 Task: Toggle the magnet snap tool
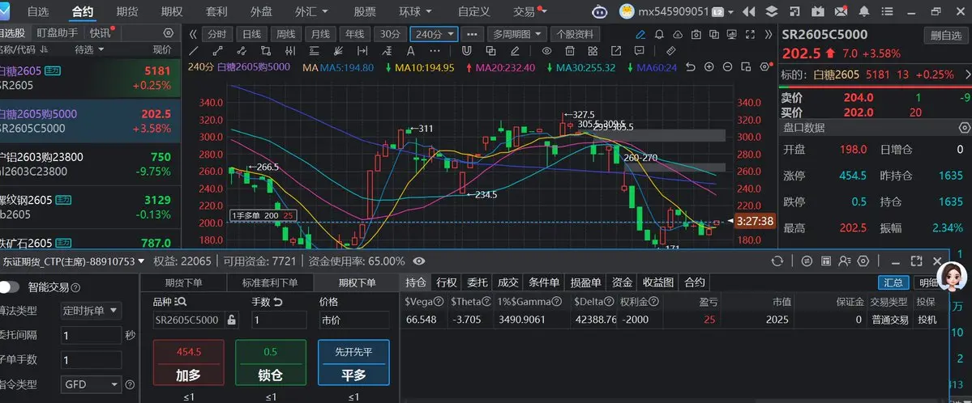pos(466,51)
